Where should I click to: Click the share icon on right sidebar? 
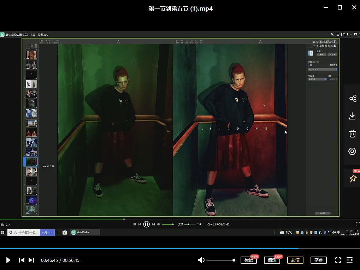[x=353, y=99]
